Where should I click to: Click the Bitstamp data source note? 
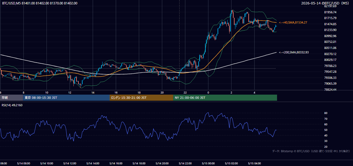[x=311, y=151]
